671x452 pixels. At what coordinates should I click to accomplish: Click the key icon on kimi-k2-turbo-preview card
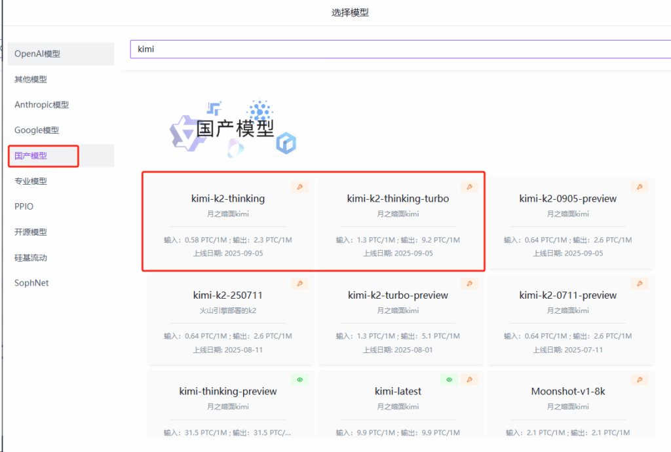[469, 283]
